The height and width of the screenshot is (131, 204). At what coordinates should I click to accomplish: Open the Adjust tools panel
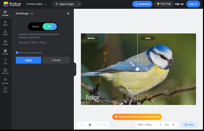5,23
